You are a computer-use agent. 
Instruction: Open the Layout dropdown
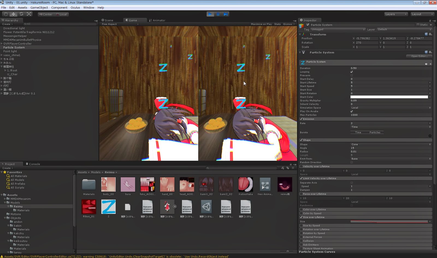click(422, 14)
